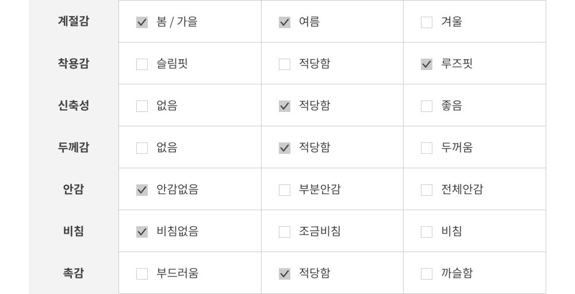Screen dimensions: 575x294
Task: Uncheck the 비침없음 checkbox
Action: pos(142,232)
